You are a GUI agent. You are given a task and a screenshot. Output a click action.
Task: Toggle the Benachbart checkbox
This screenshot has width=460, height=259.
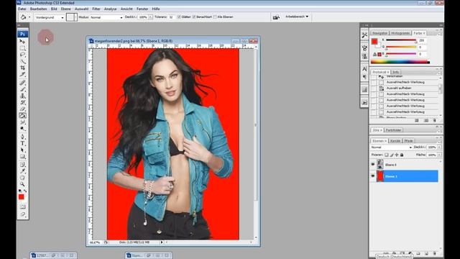coord(194,17)
